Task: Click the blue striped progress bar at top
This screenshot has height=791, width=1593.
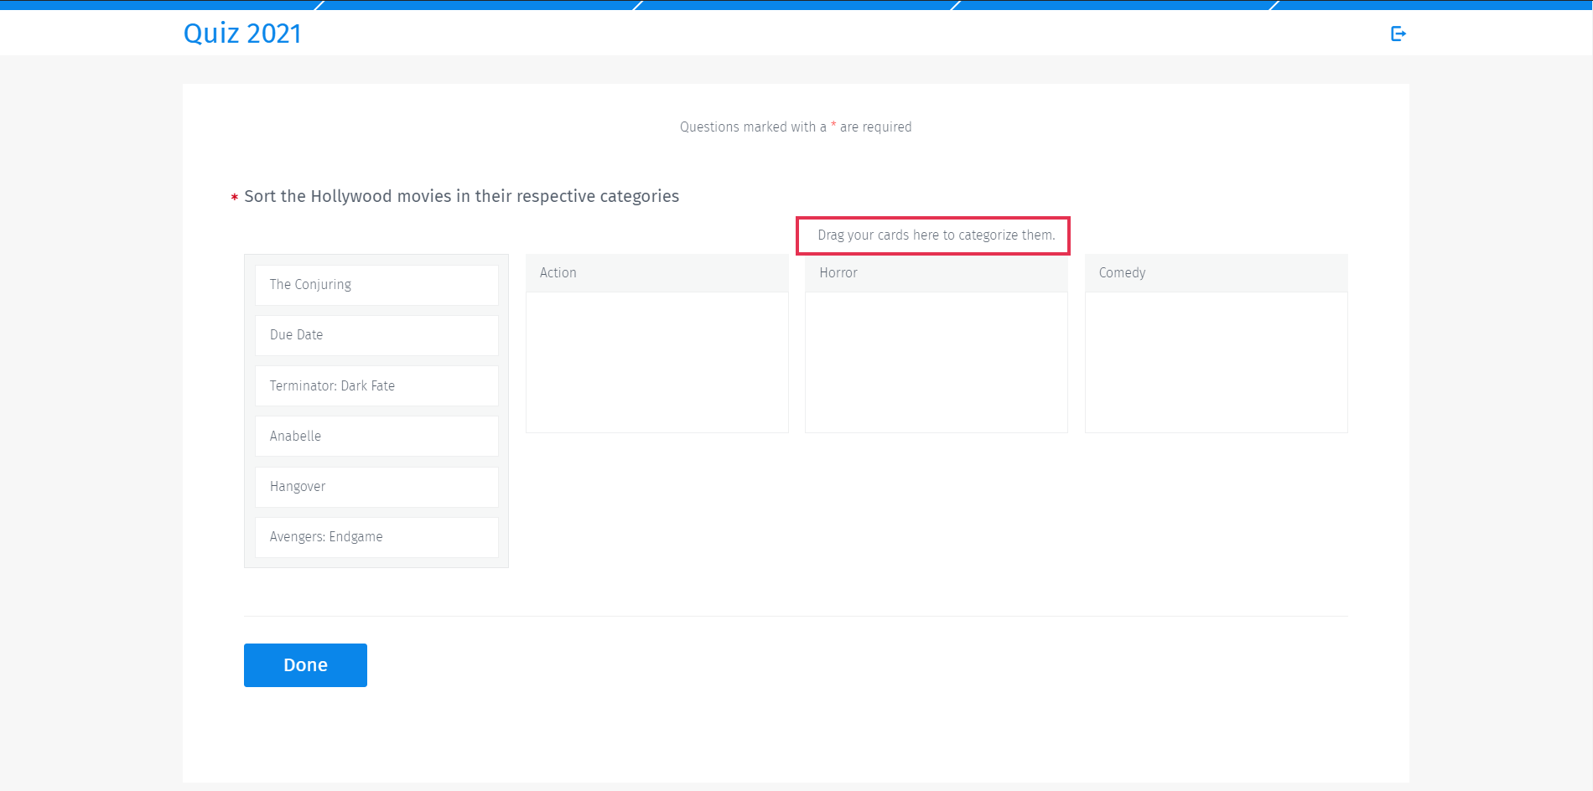Action: 796,5
